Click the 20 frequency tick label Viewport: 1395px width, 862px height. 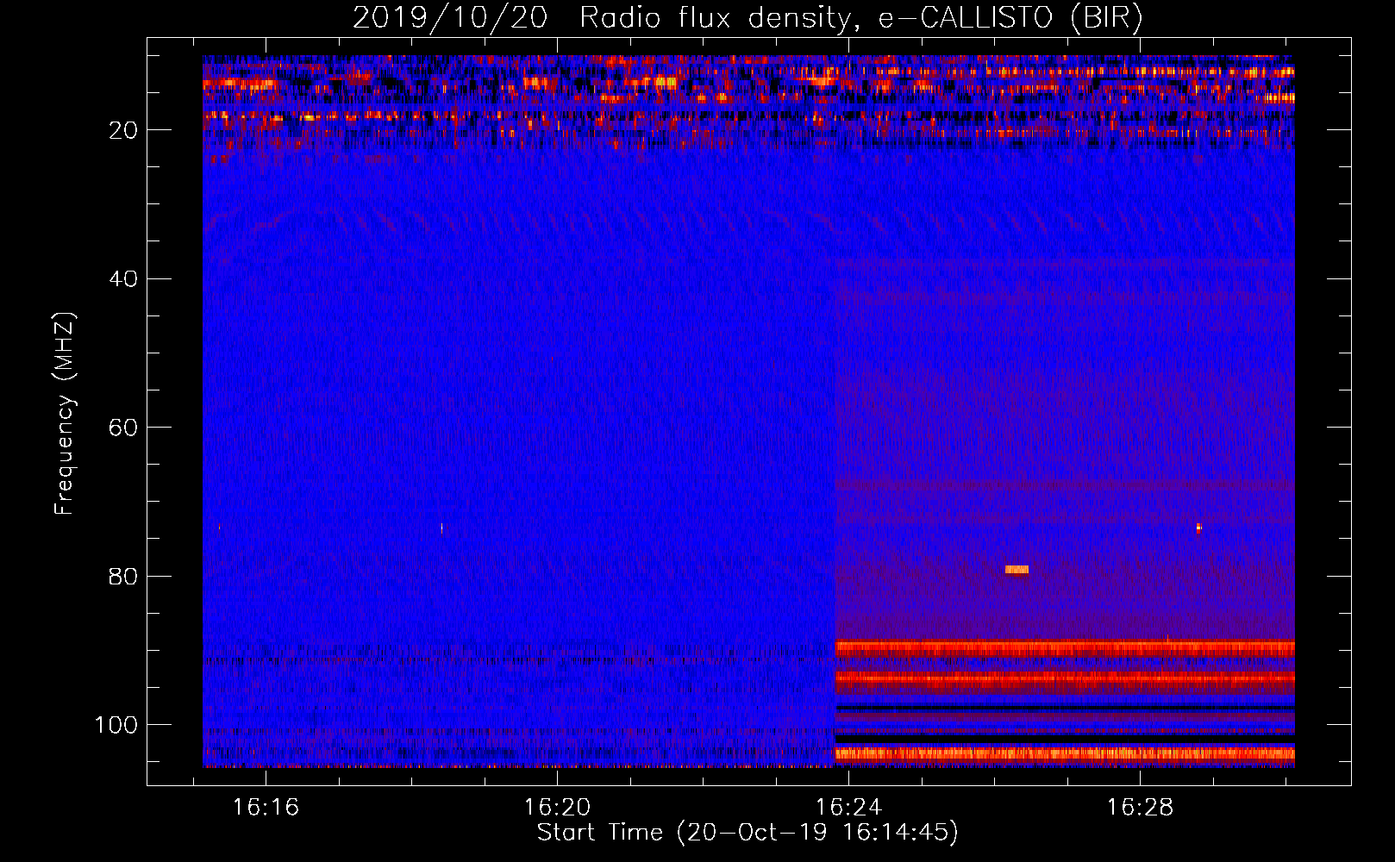tap(124, 130)
